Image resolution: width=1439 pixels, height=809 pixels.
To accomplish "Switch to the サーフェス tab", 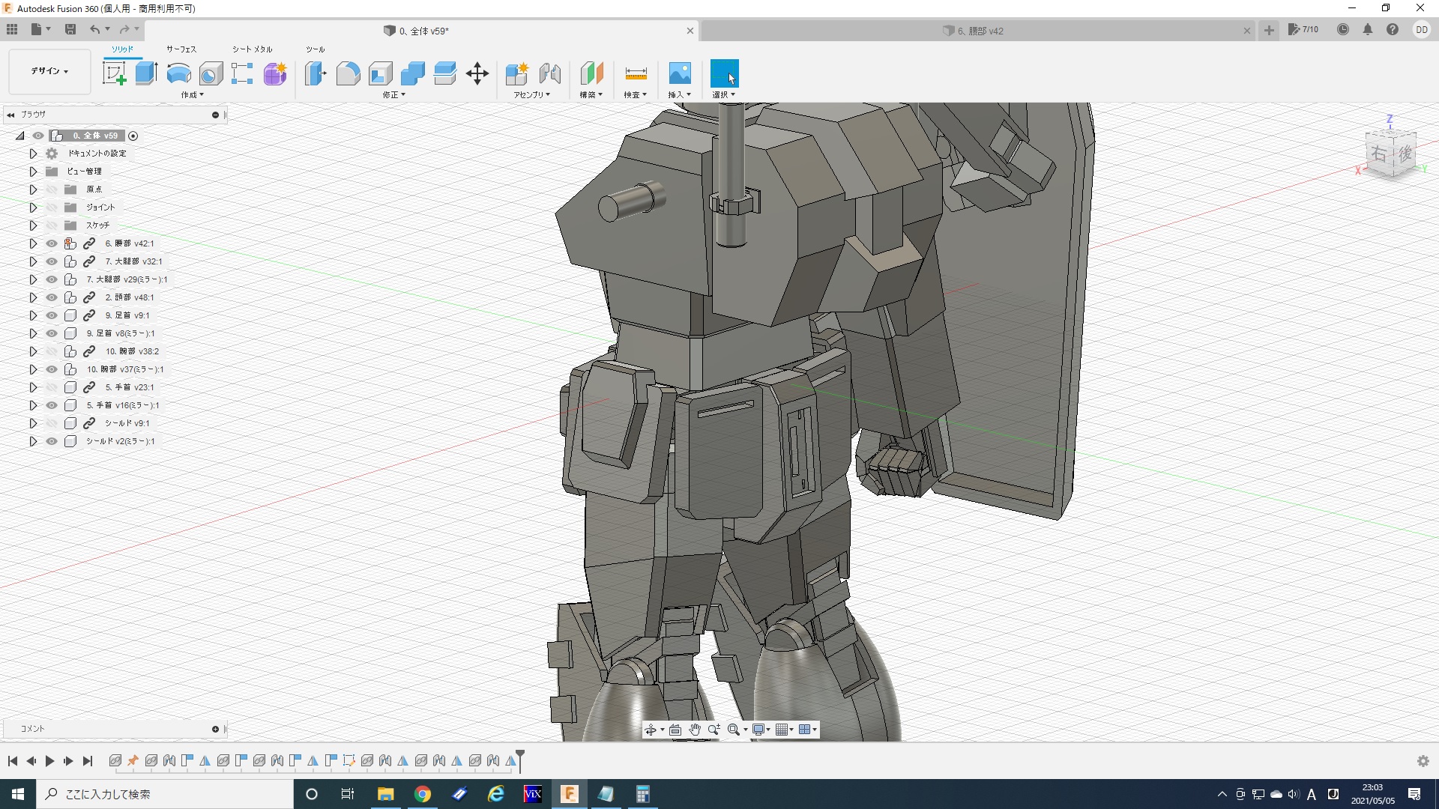I will [181, 49].
